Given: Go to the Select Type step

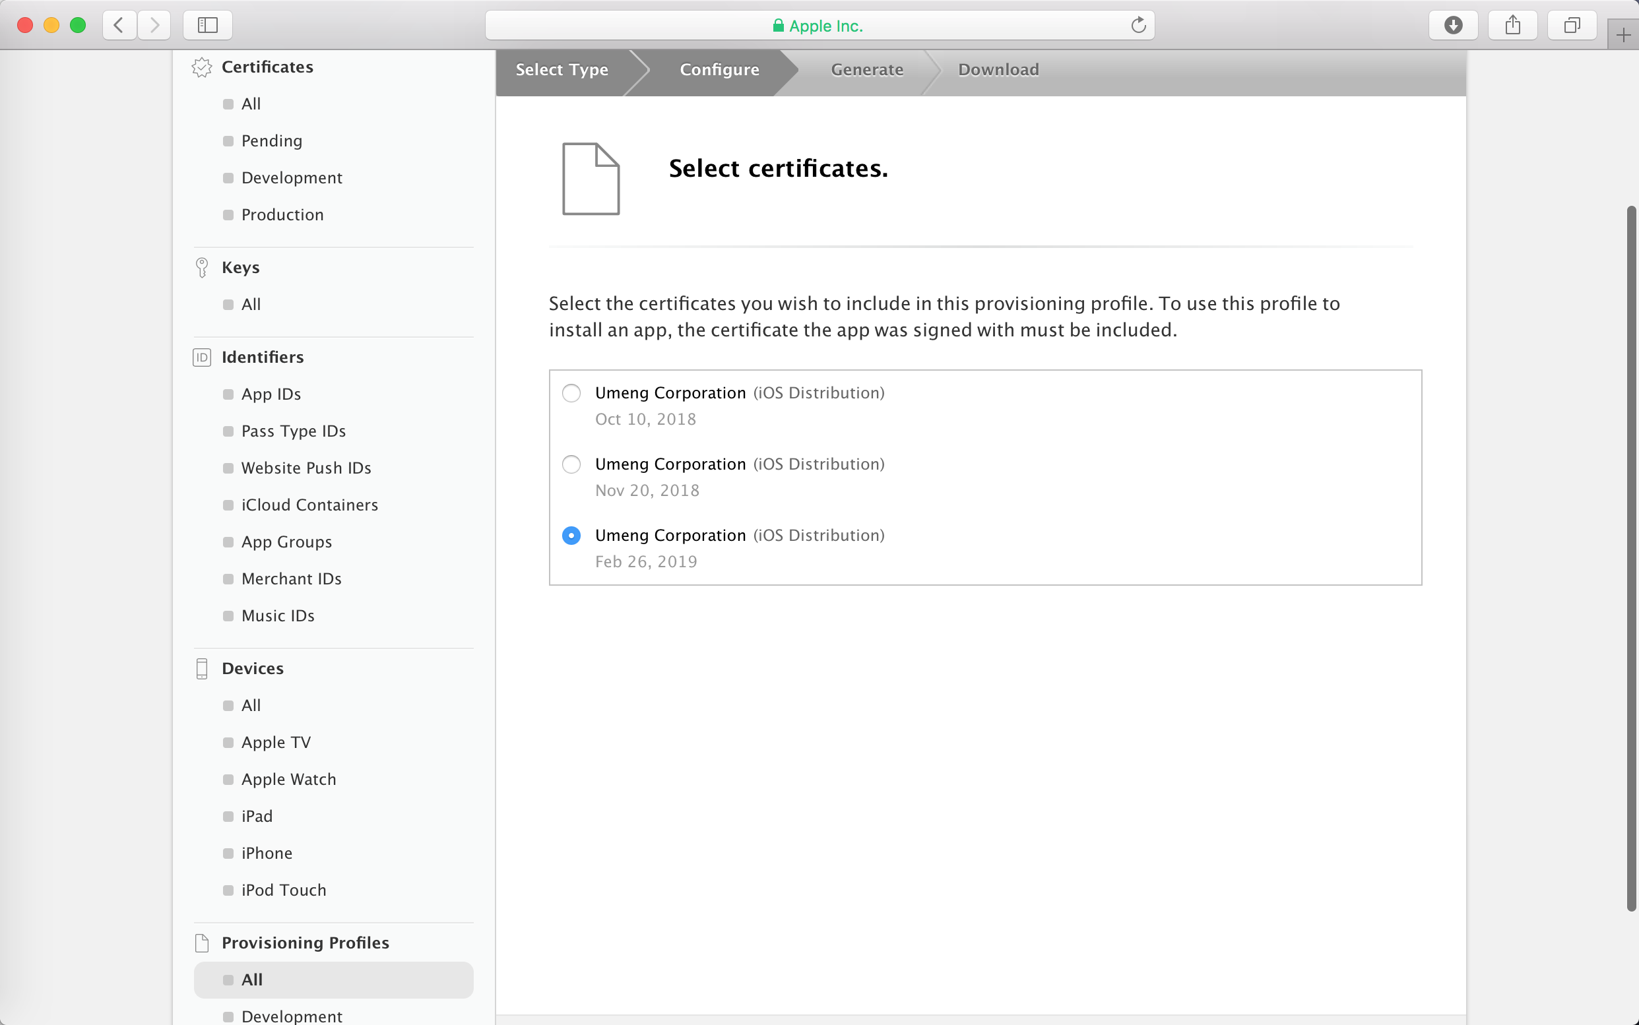Looking at the screenshot, I should 562,70.
